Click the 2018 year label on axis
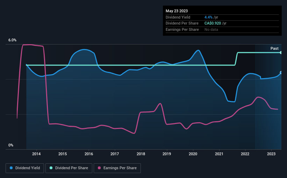 pos(141,154)
